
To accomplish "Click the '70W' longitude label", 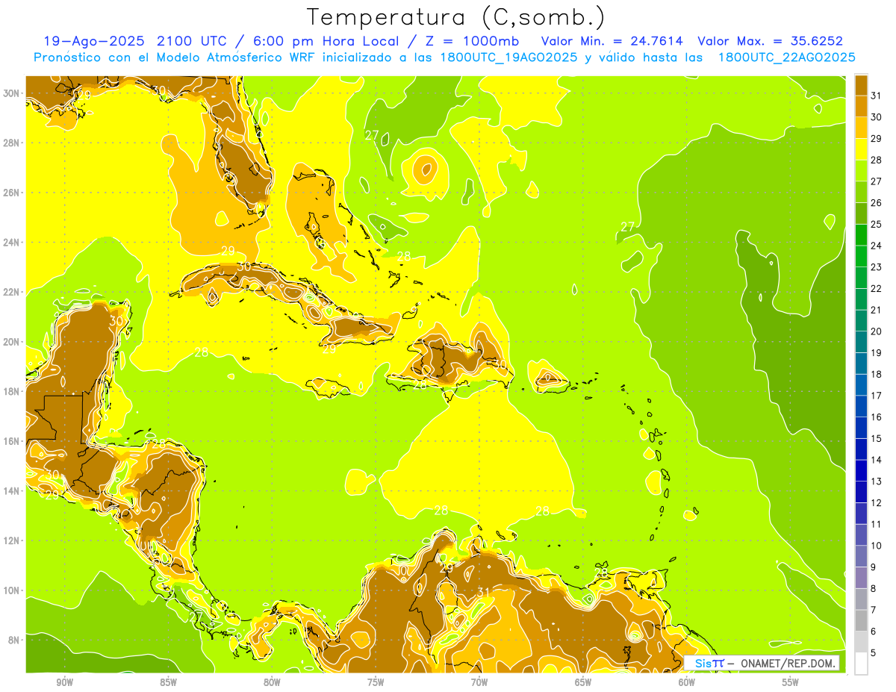I will point(479,682).
